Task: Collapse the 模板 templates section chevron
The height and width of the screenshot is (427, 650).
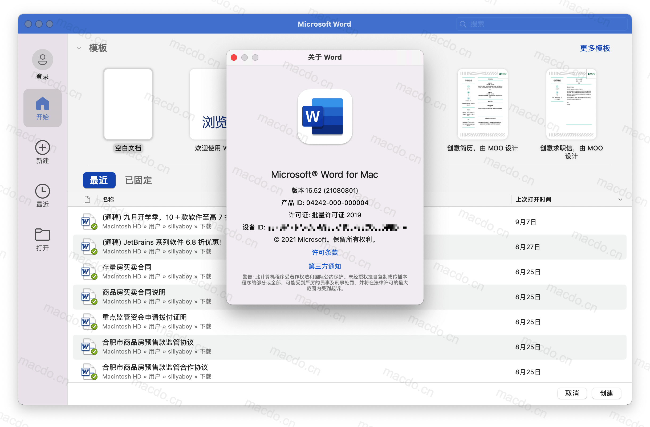Action: (79, 48)
